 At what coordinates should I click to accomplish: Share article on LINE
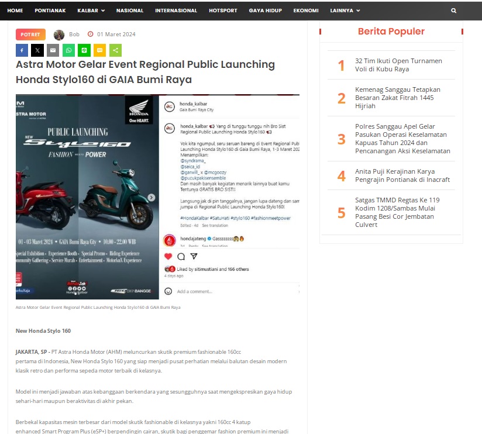[x=84, y=50]
